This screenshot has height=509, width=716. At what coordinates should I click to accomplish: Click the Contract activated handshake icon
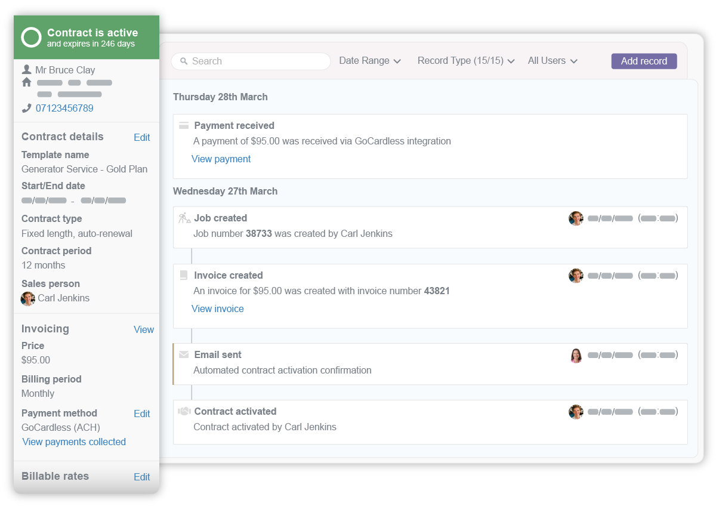[x=184, y=412]
